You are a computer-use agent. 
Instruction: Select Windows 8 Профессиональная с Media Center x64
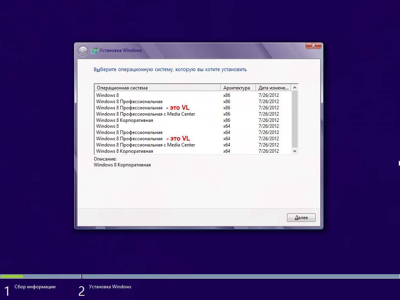(193, 145)
